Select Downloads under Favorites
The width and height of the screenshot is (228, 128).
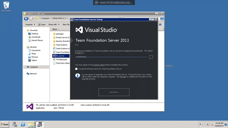34,37
